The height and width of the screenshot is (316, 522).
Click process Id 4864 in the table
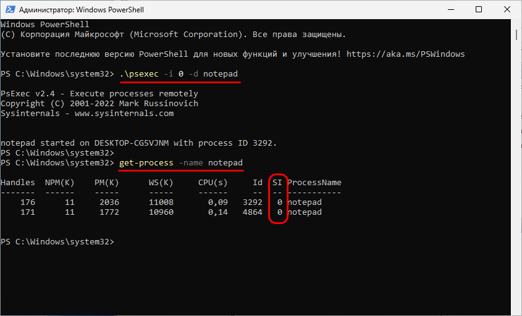252,212
